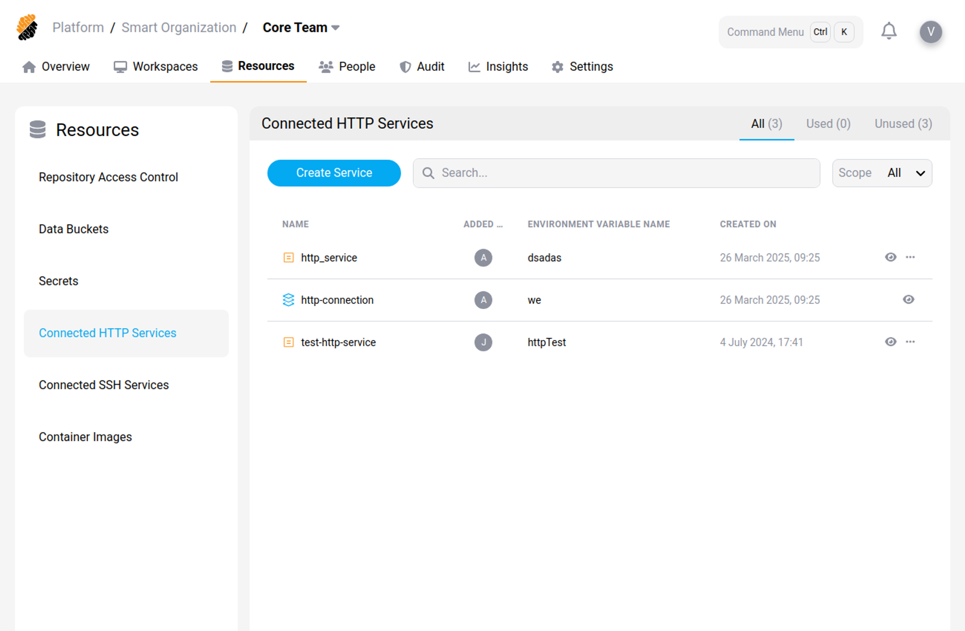Click the Create Service button

point(334,173)
